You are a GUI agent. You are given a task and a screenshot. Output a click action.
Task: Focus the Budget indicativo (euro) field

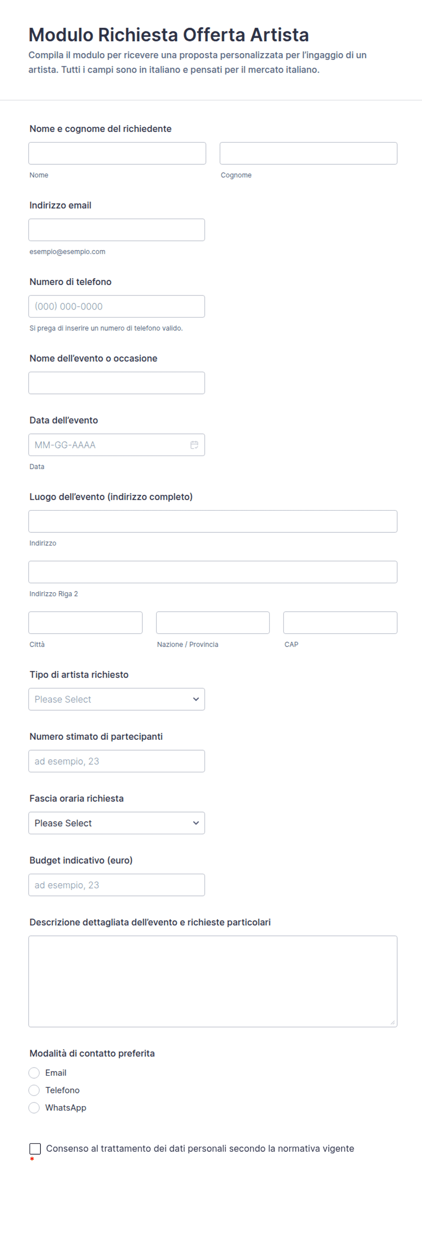point(116,885)
